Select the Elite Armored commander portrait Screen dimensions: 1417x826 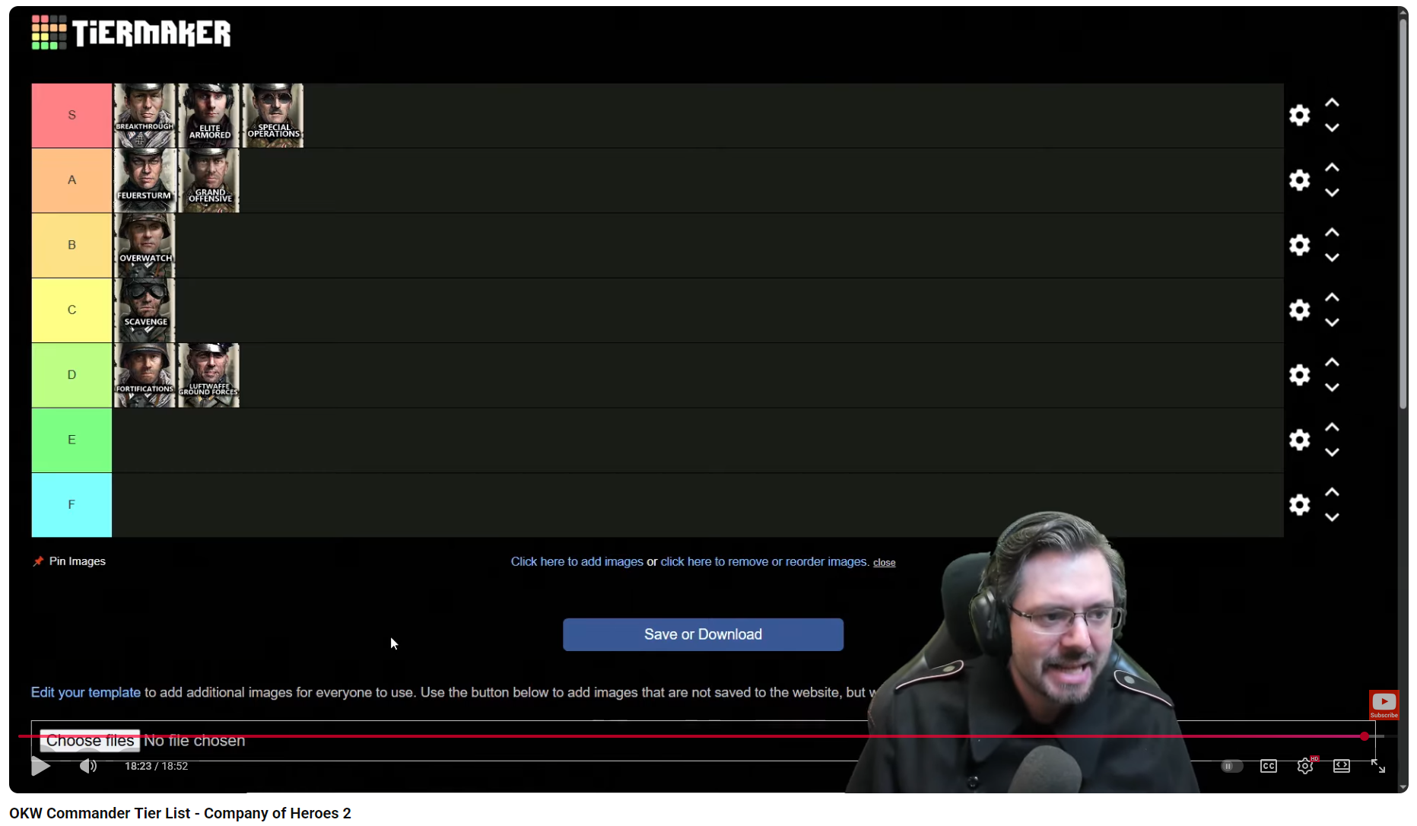[208, 116]
